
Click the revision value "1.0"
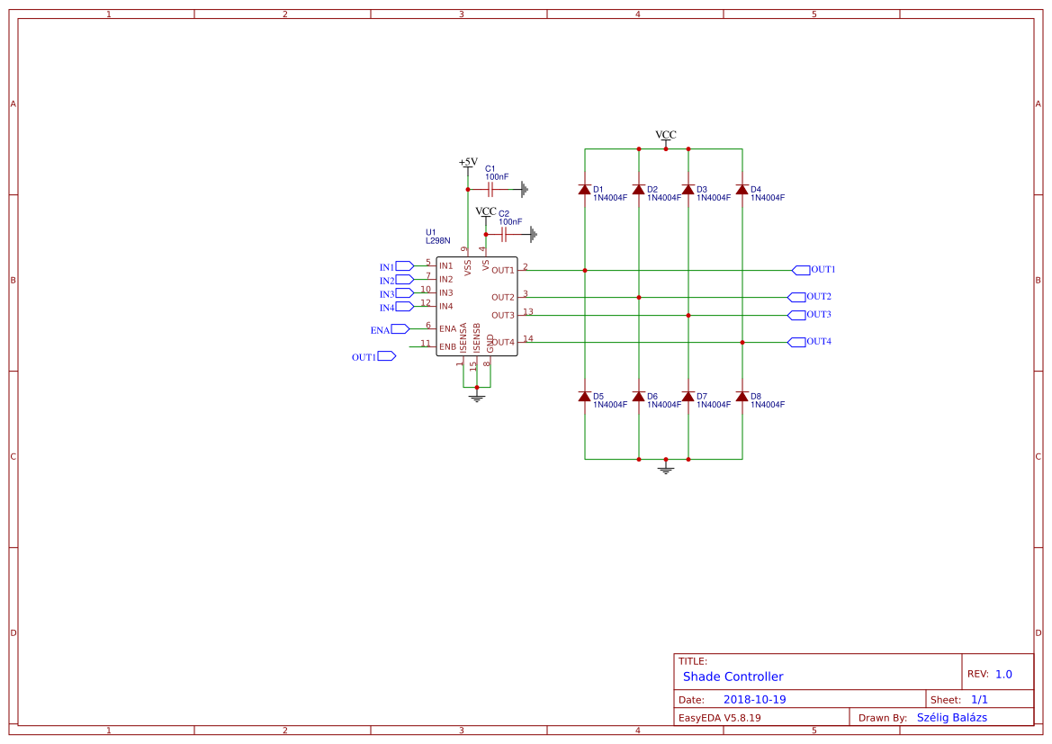coord(1003,674)
